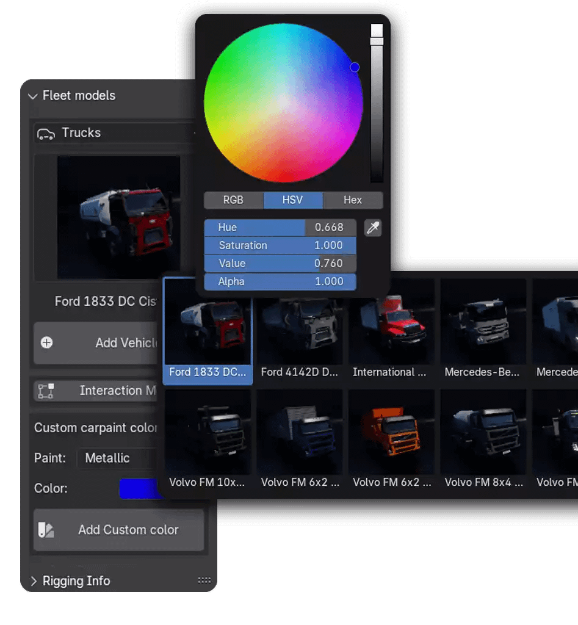Switch color picker to Hex tab
This screenshot has height=625, width=578.
[x=353, y=200]
